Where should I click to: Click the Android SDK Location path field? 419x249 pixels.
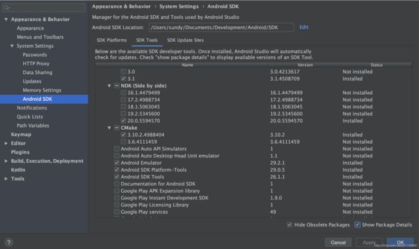[221, 27]
